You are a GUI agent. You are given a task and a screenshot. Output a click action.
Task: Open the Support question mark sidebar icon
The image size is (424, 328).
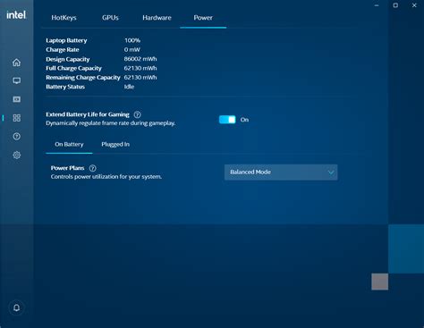(17, 137)
